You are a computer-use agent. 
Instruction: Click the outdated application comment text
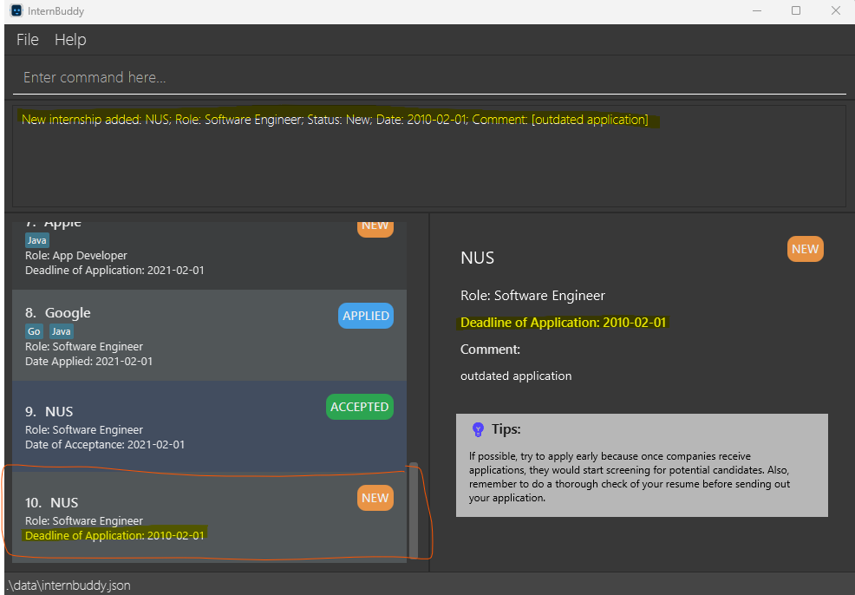point(516,376)
